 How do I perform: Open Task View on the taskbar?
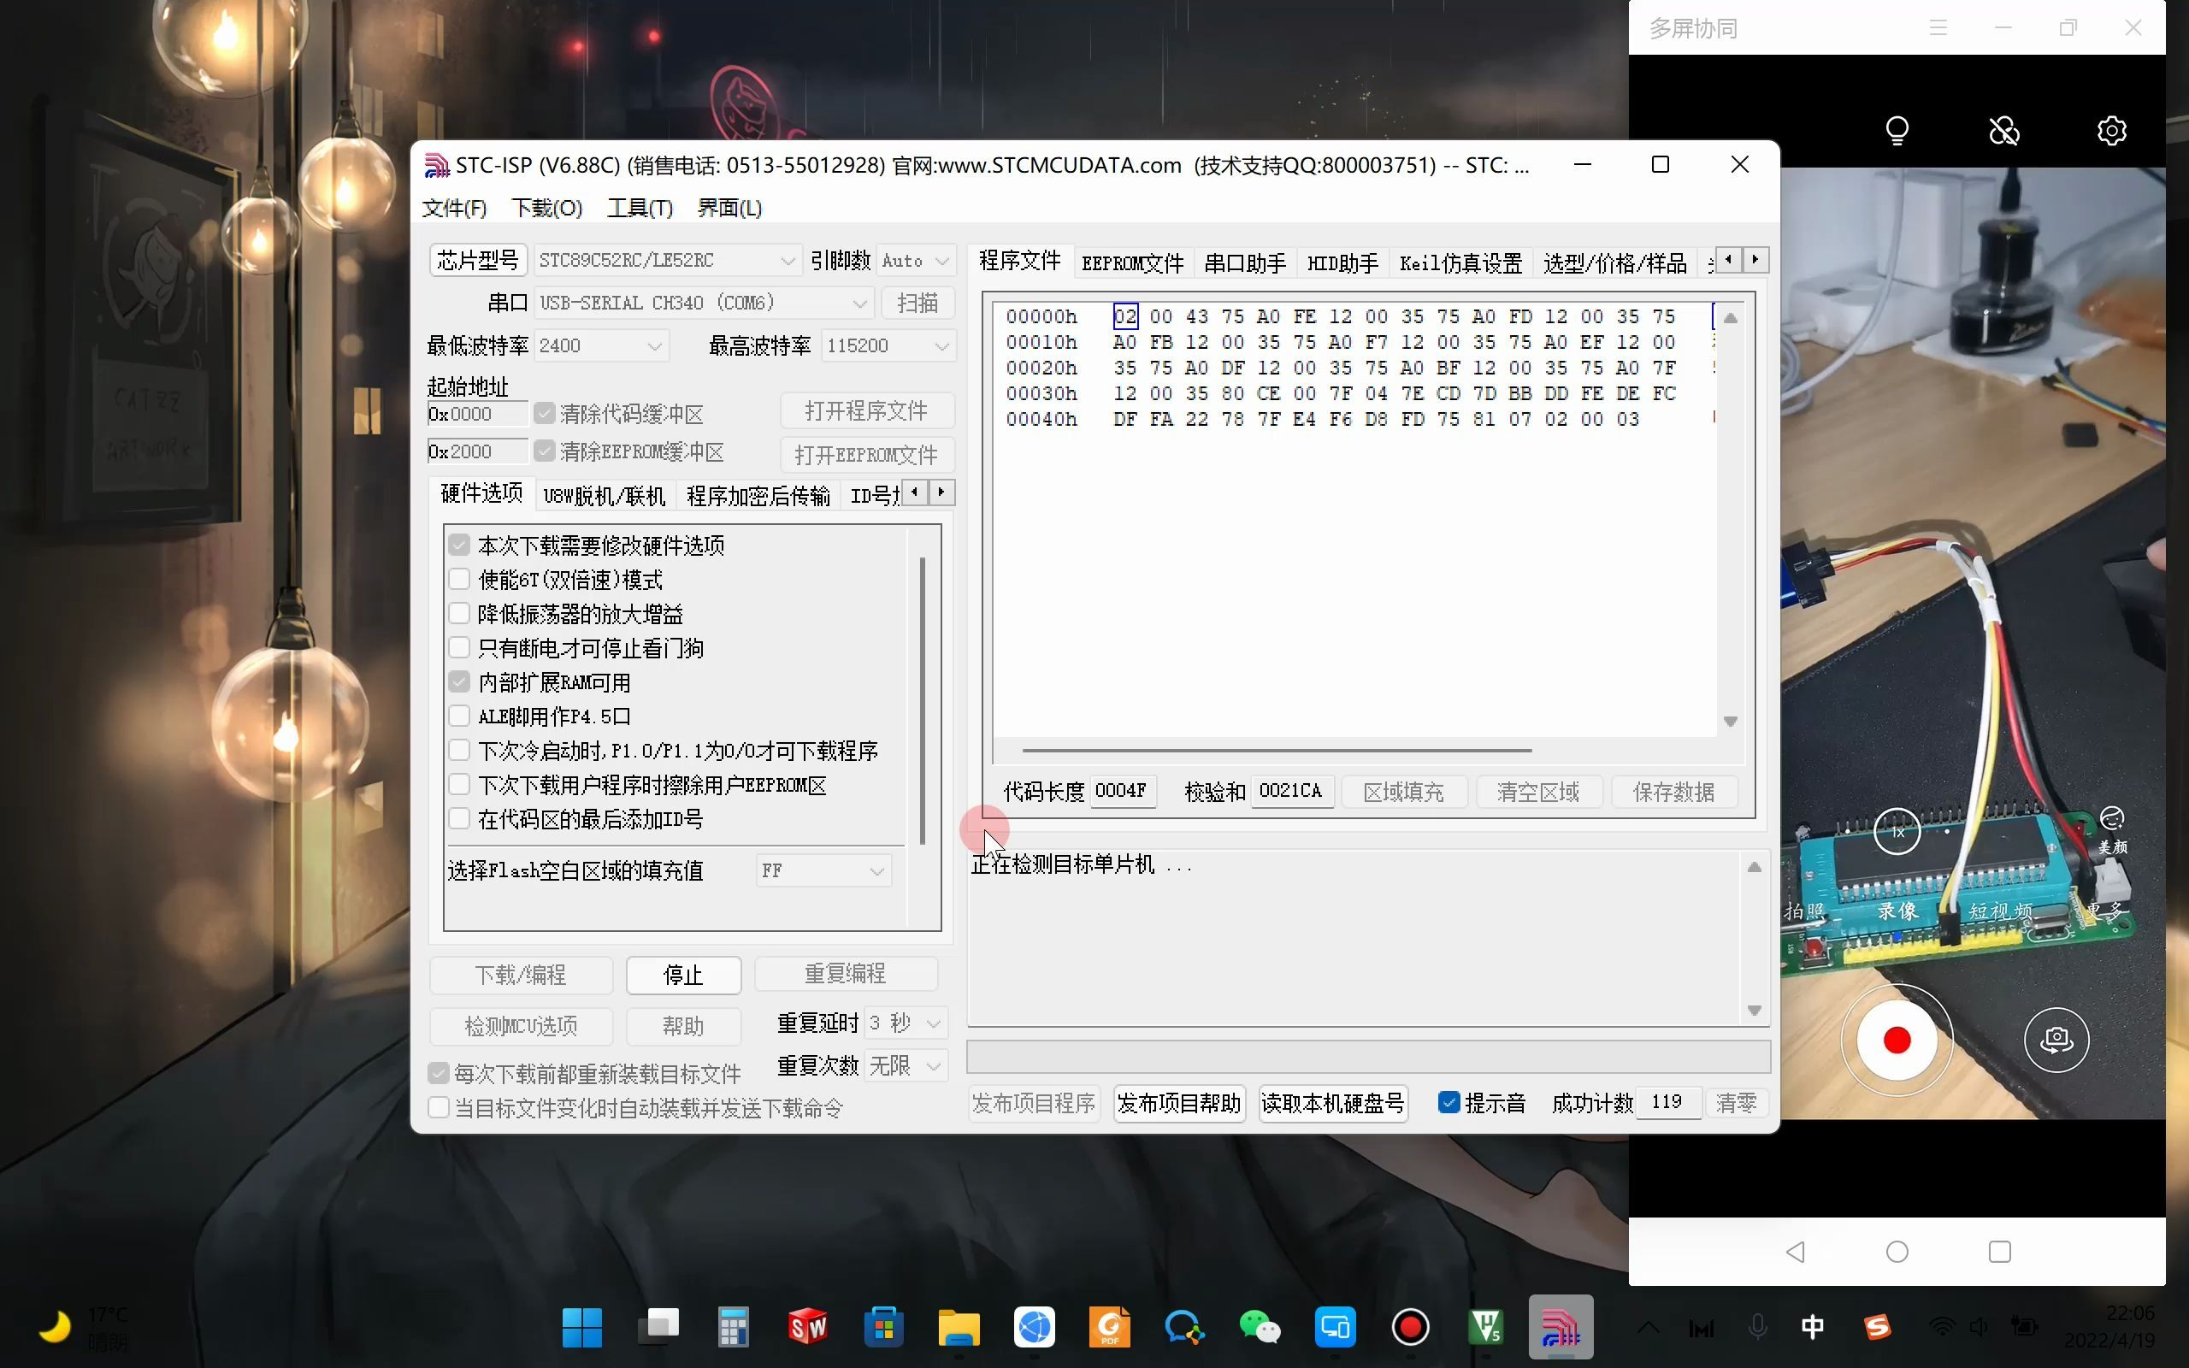coord(658,1327)
